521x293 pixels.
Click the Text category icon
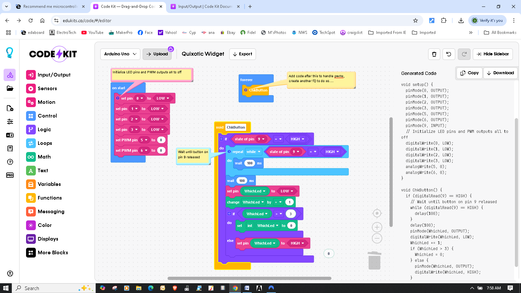(x=31, y=171)
